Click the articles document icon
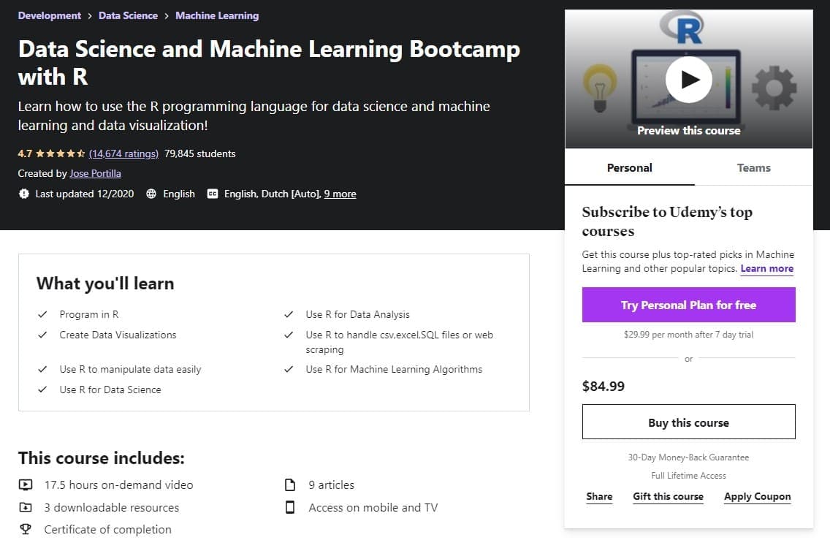This screenshot has width=830, height=551. click(x=290, y=484)
